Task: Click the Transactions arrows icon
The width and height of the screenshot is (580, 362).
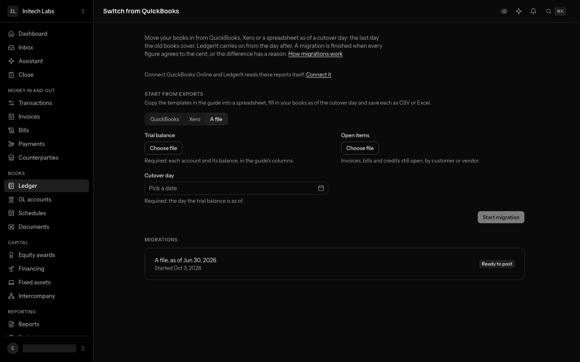Action: point(11,103)
